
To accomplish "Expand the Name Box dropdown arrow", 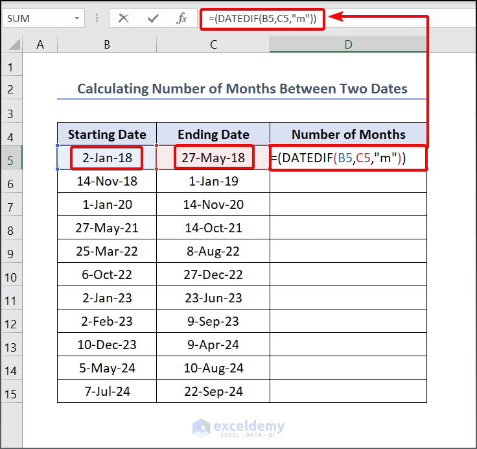I will [77, 18].
